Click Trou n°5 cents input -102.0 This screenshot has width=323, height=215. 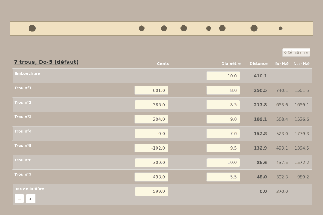[151, 148]
